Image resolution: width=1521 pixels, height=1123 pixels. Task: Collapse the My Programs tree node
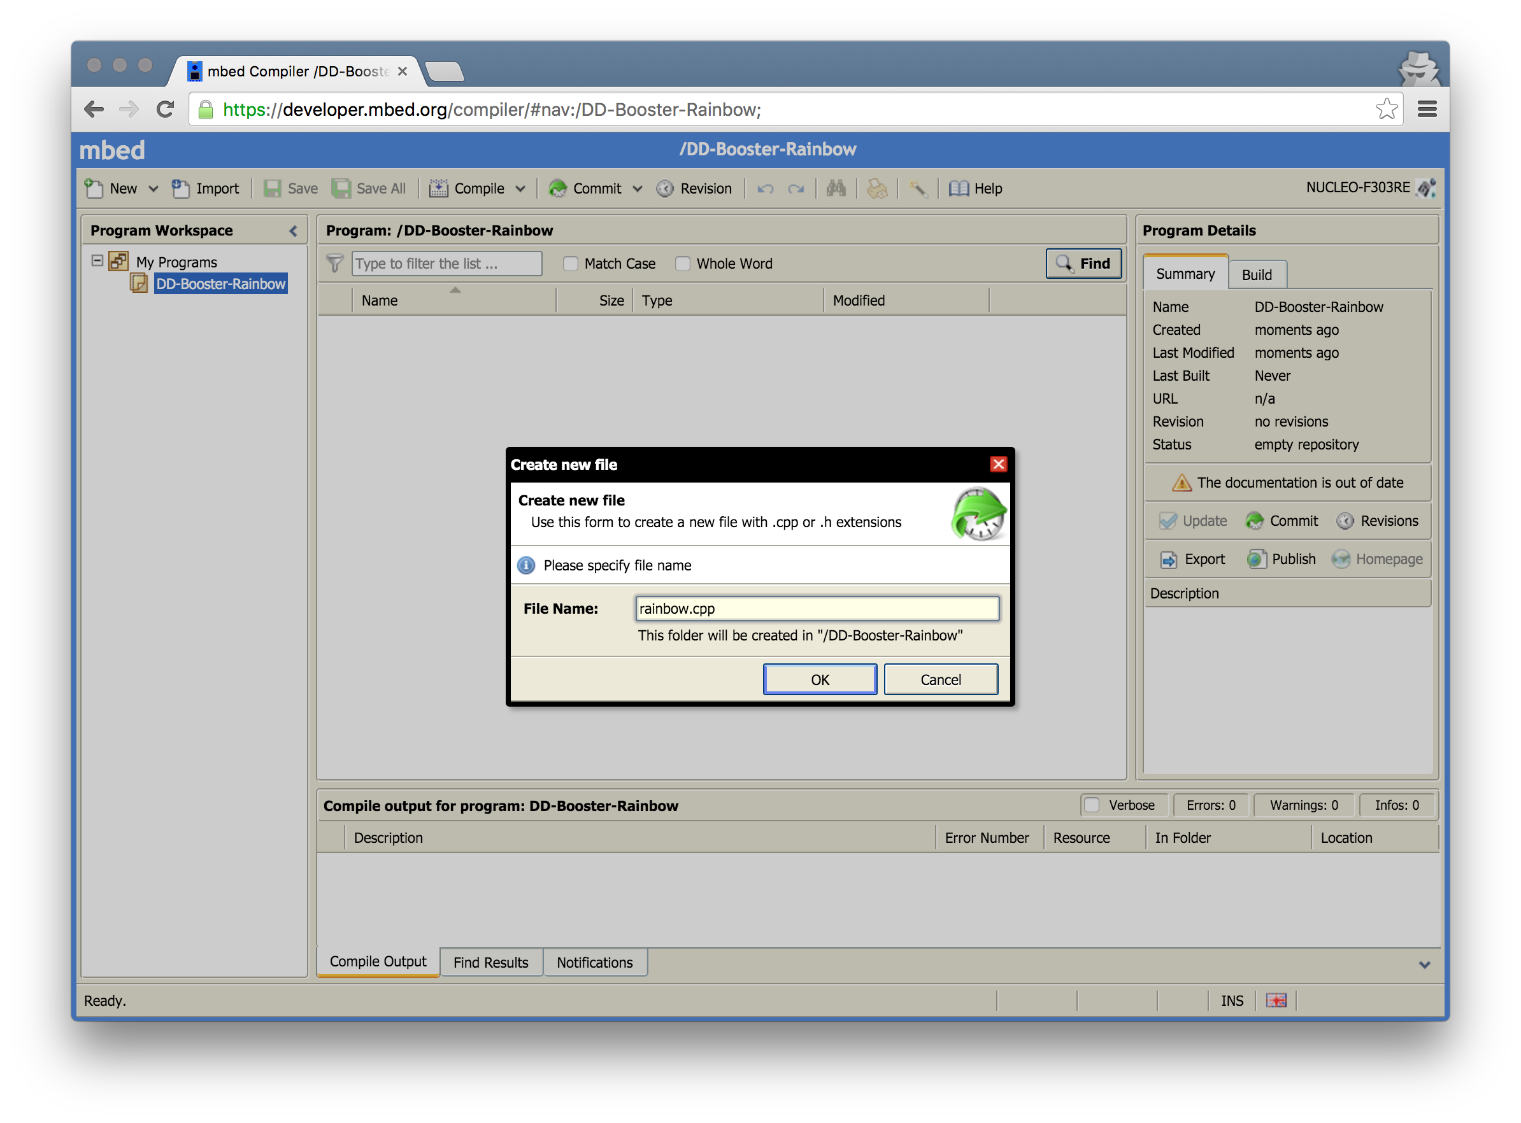(x=97, y=261)
